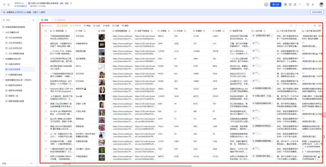Open the sort (排序) tool
This screenshot has height=167, width=326.
[106, 26]
